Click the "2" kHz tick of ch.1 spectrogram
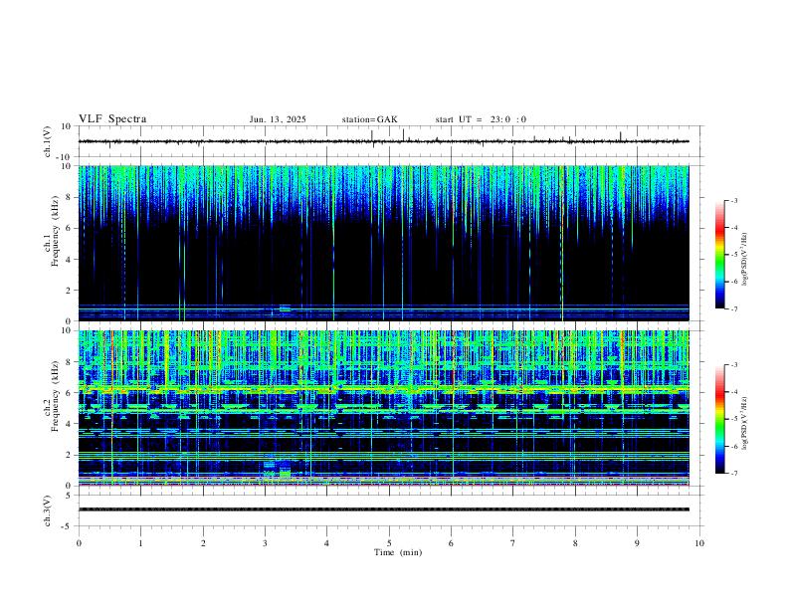Viewport: 788px width, 609px height. pos(70,290)
